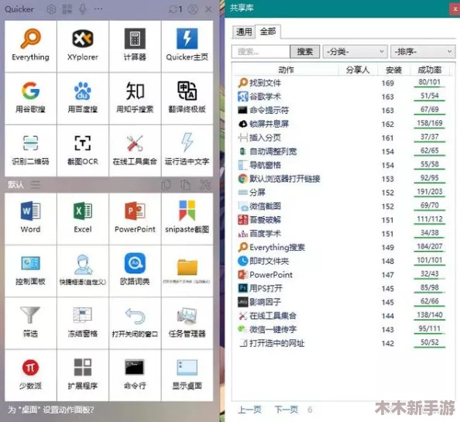Open the 快捷短语 custom phrases action
Viewport: 460px width, 422px height.
[x=83, y=271]
